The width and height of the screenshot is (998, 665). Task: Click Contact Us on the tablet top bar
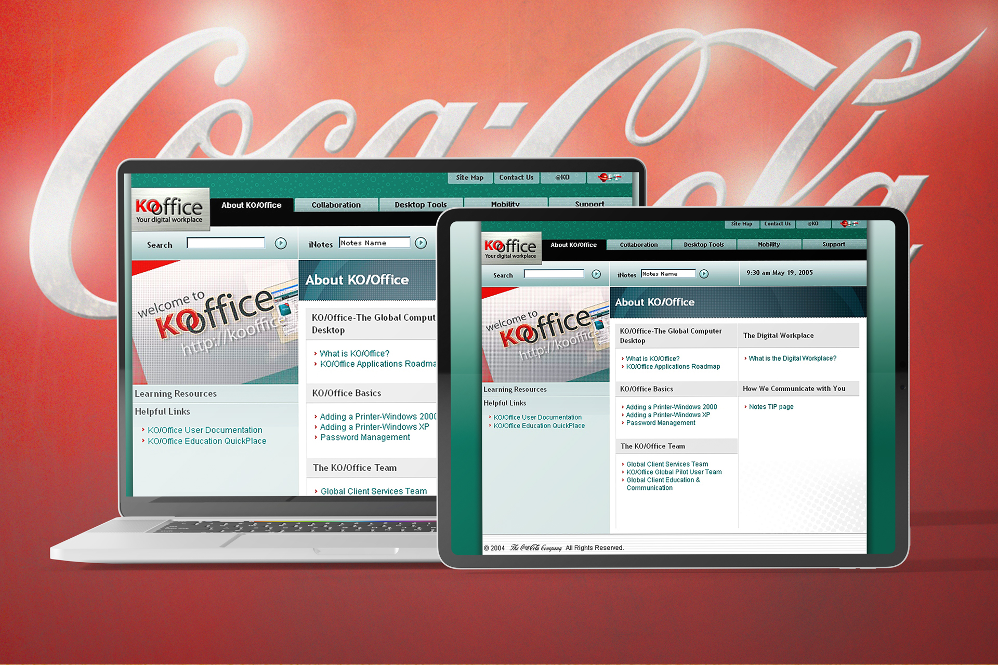tap(777, 224)
